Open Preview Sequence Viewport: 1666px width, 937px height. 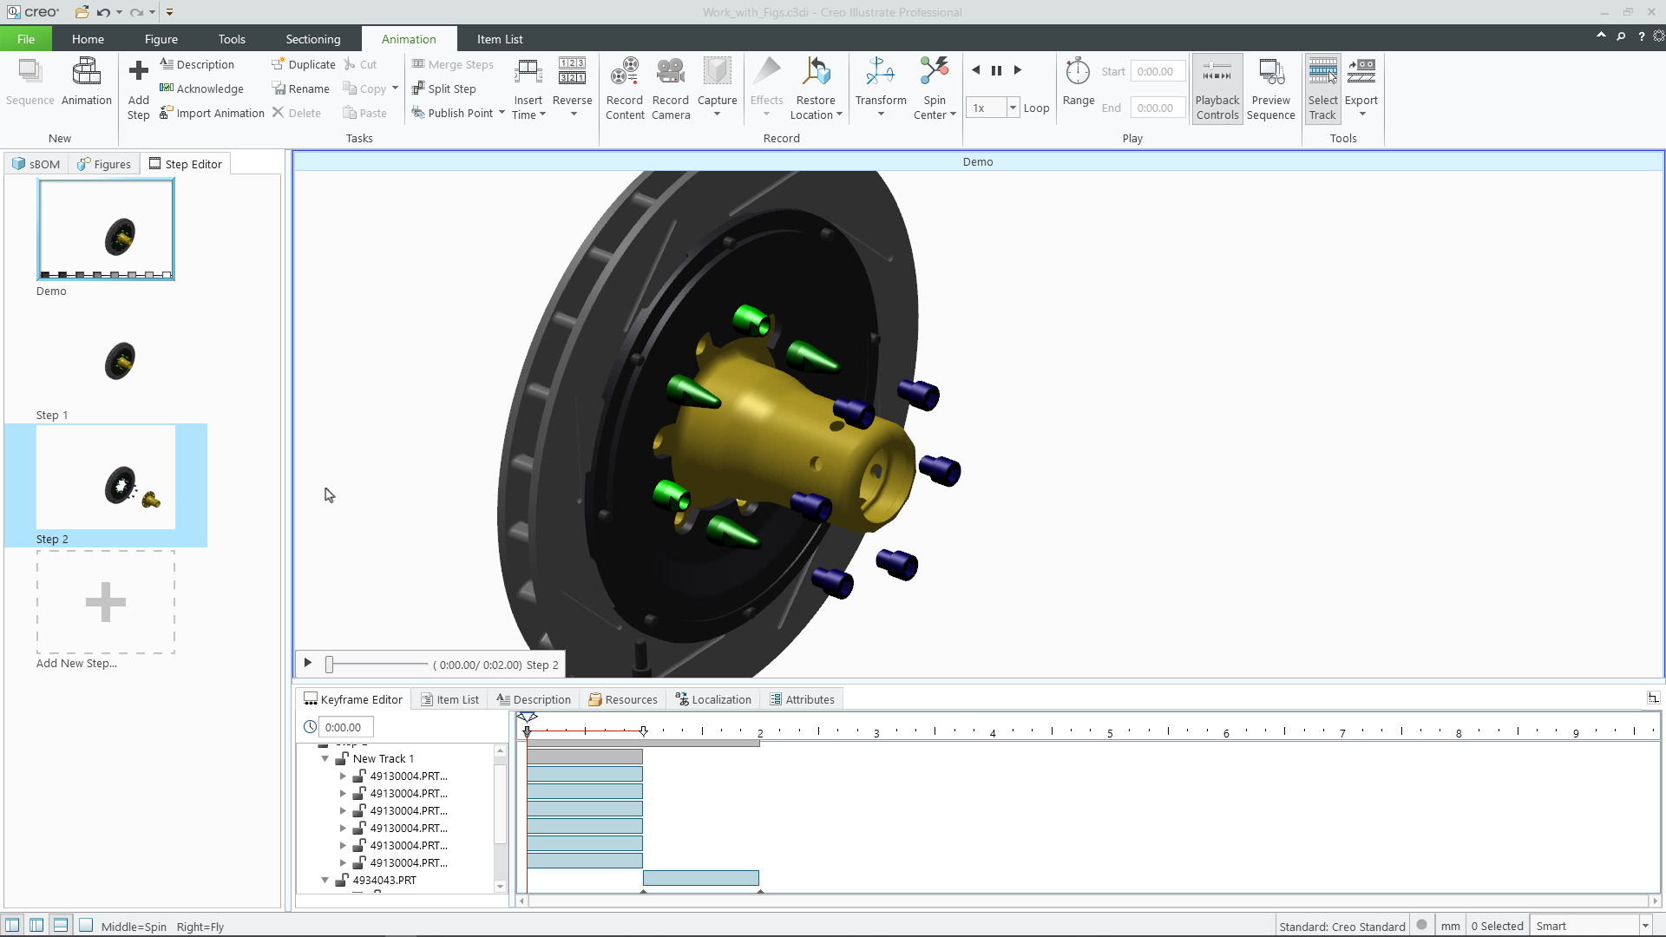[1270, 88]
